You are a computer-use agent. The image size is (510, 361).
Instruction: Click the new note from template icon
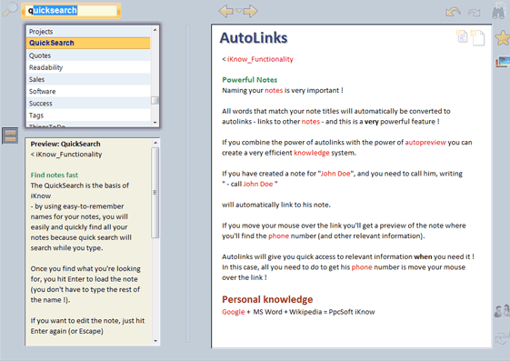462,36
